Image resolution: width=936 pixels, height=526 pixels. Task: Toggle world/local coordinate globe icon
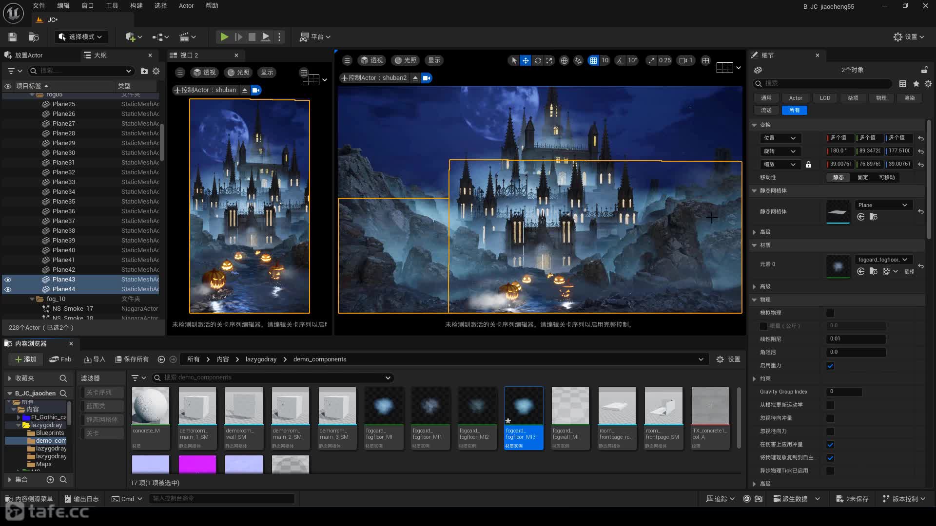[x=564, y=60]
